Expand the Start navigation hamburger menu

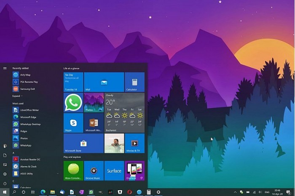point(5,68)
